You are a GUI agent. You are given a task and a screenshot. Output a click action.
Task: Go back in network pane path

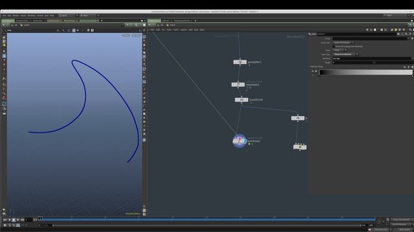[149, 25]
